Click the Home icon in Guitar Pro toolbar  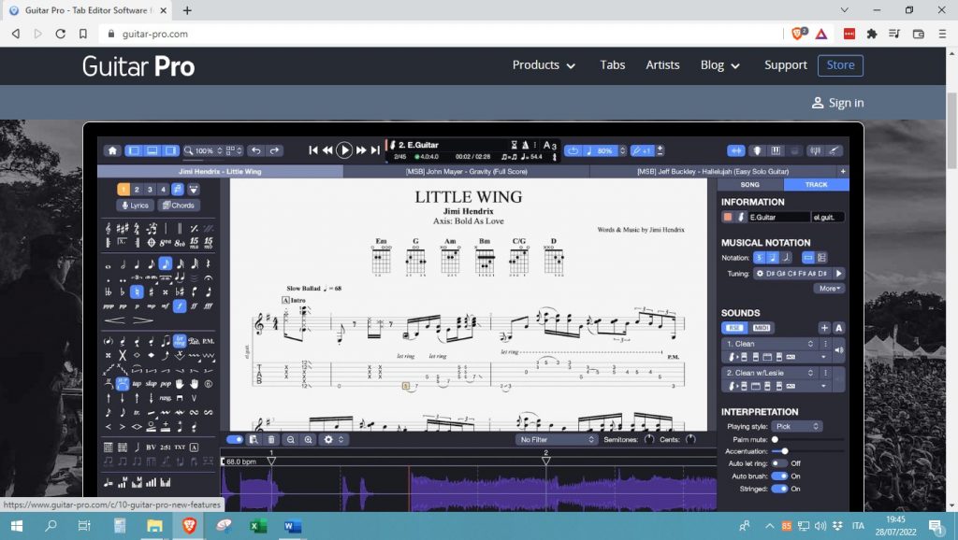tap(112, 150)
